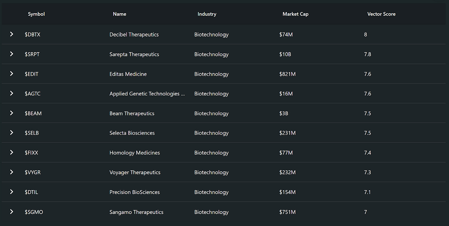Click Biotechnology in the Voyager Therapeutics row
This screenshot has width=449, height=226.
tap(211, 172)
